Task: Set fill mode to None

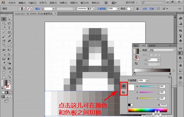Action: 10,92
